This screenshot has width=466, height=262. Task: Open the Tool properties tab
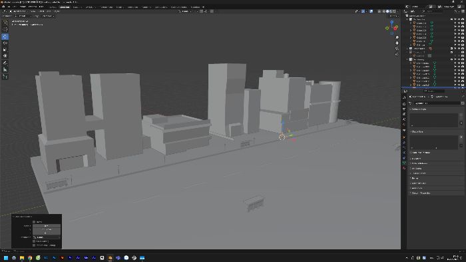pyautogui.click(x=404, y=97)
